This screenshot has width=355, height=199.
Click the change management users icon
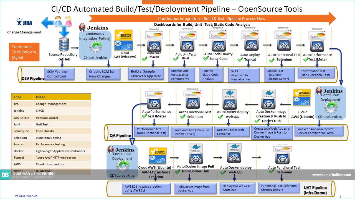[64, 21]
